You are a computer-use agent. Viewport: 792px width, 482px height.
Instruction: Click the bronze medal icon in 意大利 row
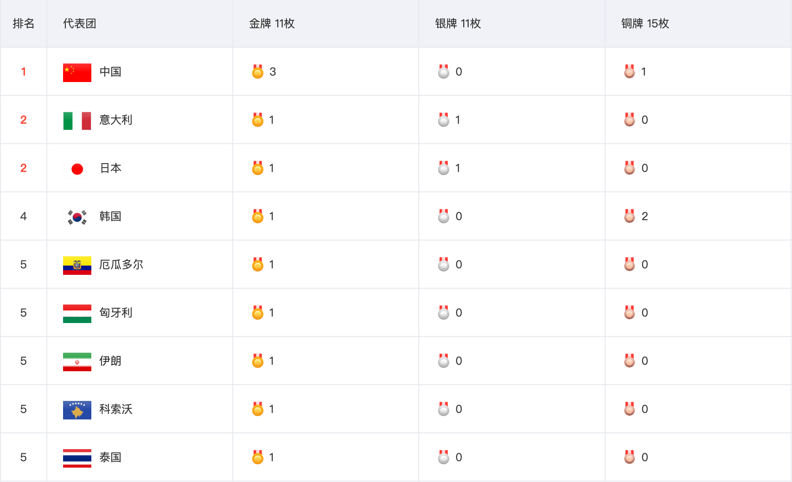630,120
